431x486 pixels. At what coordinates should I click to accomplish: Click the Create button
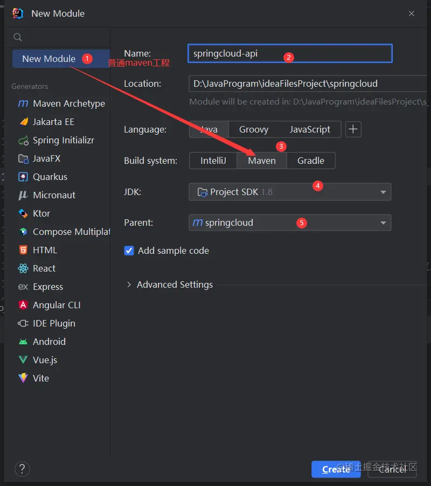point(336,469)
